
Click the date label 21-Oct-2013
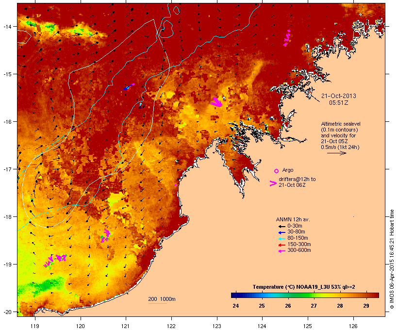(x=339, y=96)
